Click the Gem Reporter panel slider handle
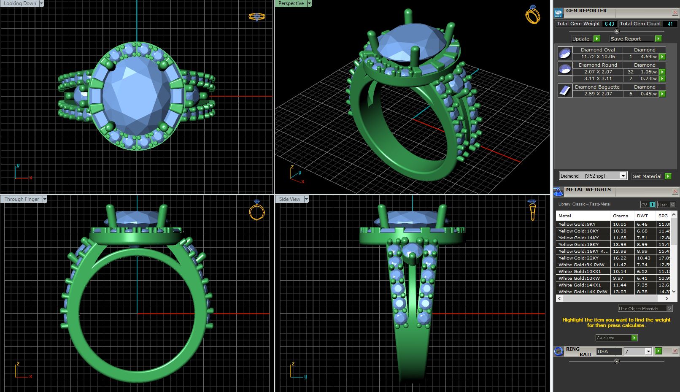Image resolution: width=680 pixels, height=392 pixels. (616, 31)
